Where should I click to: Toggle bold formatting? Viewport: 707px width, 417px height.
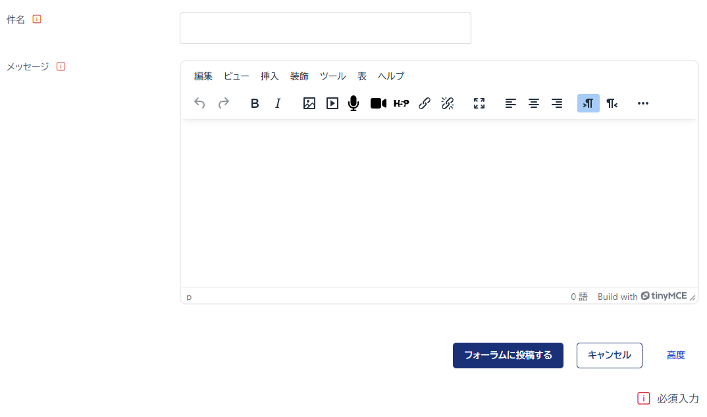254,103
